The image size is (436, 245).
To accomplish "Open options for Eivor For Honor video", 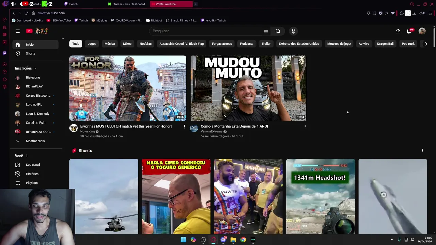I will click(x=184, y=127).
